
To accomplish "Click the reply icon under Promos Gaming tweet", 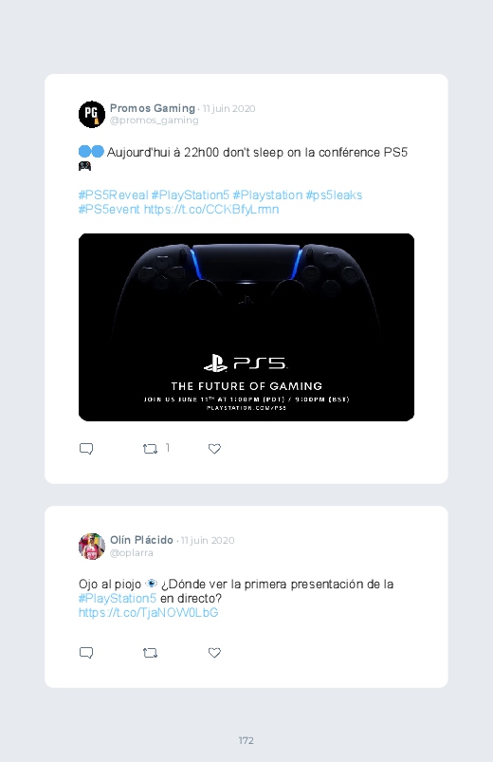I will point(86,449).
